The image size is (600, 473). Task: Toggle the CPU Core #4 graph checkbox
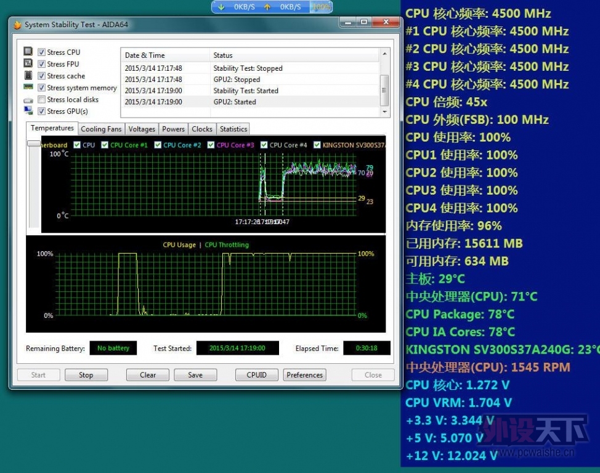coord(264,145)
